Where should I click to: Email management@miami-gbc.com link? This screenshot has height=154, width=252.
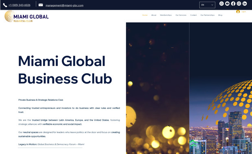[x=65, y=5]
